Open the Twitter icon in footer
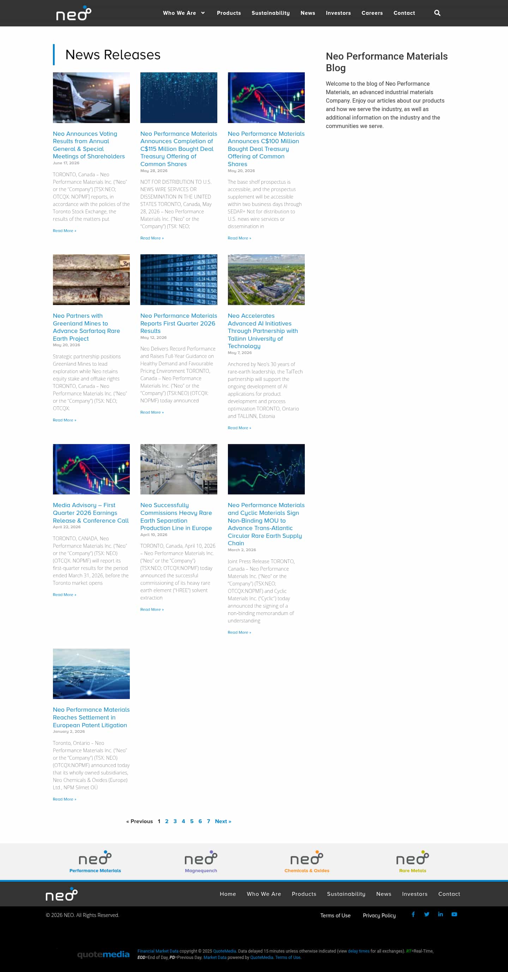The height and width of the screenshot is (972, 508). [427, 914]
